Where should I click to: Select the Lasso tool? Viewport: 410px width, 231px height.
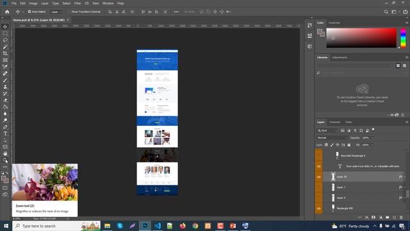(5, 40)
